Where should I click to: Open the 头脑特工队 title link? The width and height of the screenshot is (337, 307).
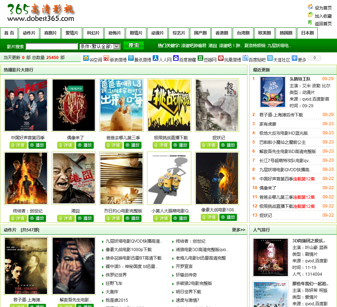(x=300, y=79)
